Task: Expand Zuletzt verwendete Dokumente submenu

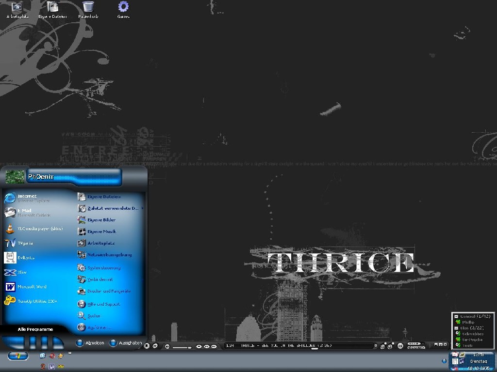Action: click(110, 208)
